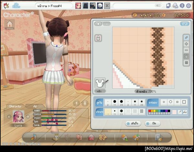Select pen size 23
Screen dimensions: 194x152
coord(121,112)
